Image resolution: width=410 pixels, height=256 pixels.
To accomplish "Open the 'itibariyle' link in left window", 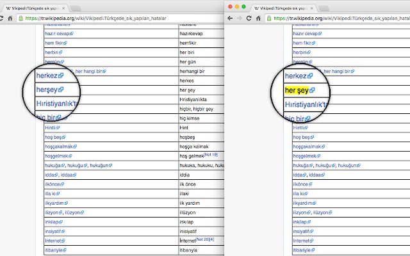I will pos(53,250).
